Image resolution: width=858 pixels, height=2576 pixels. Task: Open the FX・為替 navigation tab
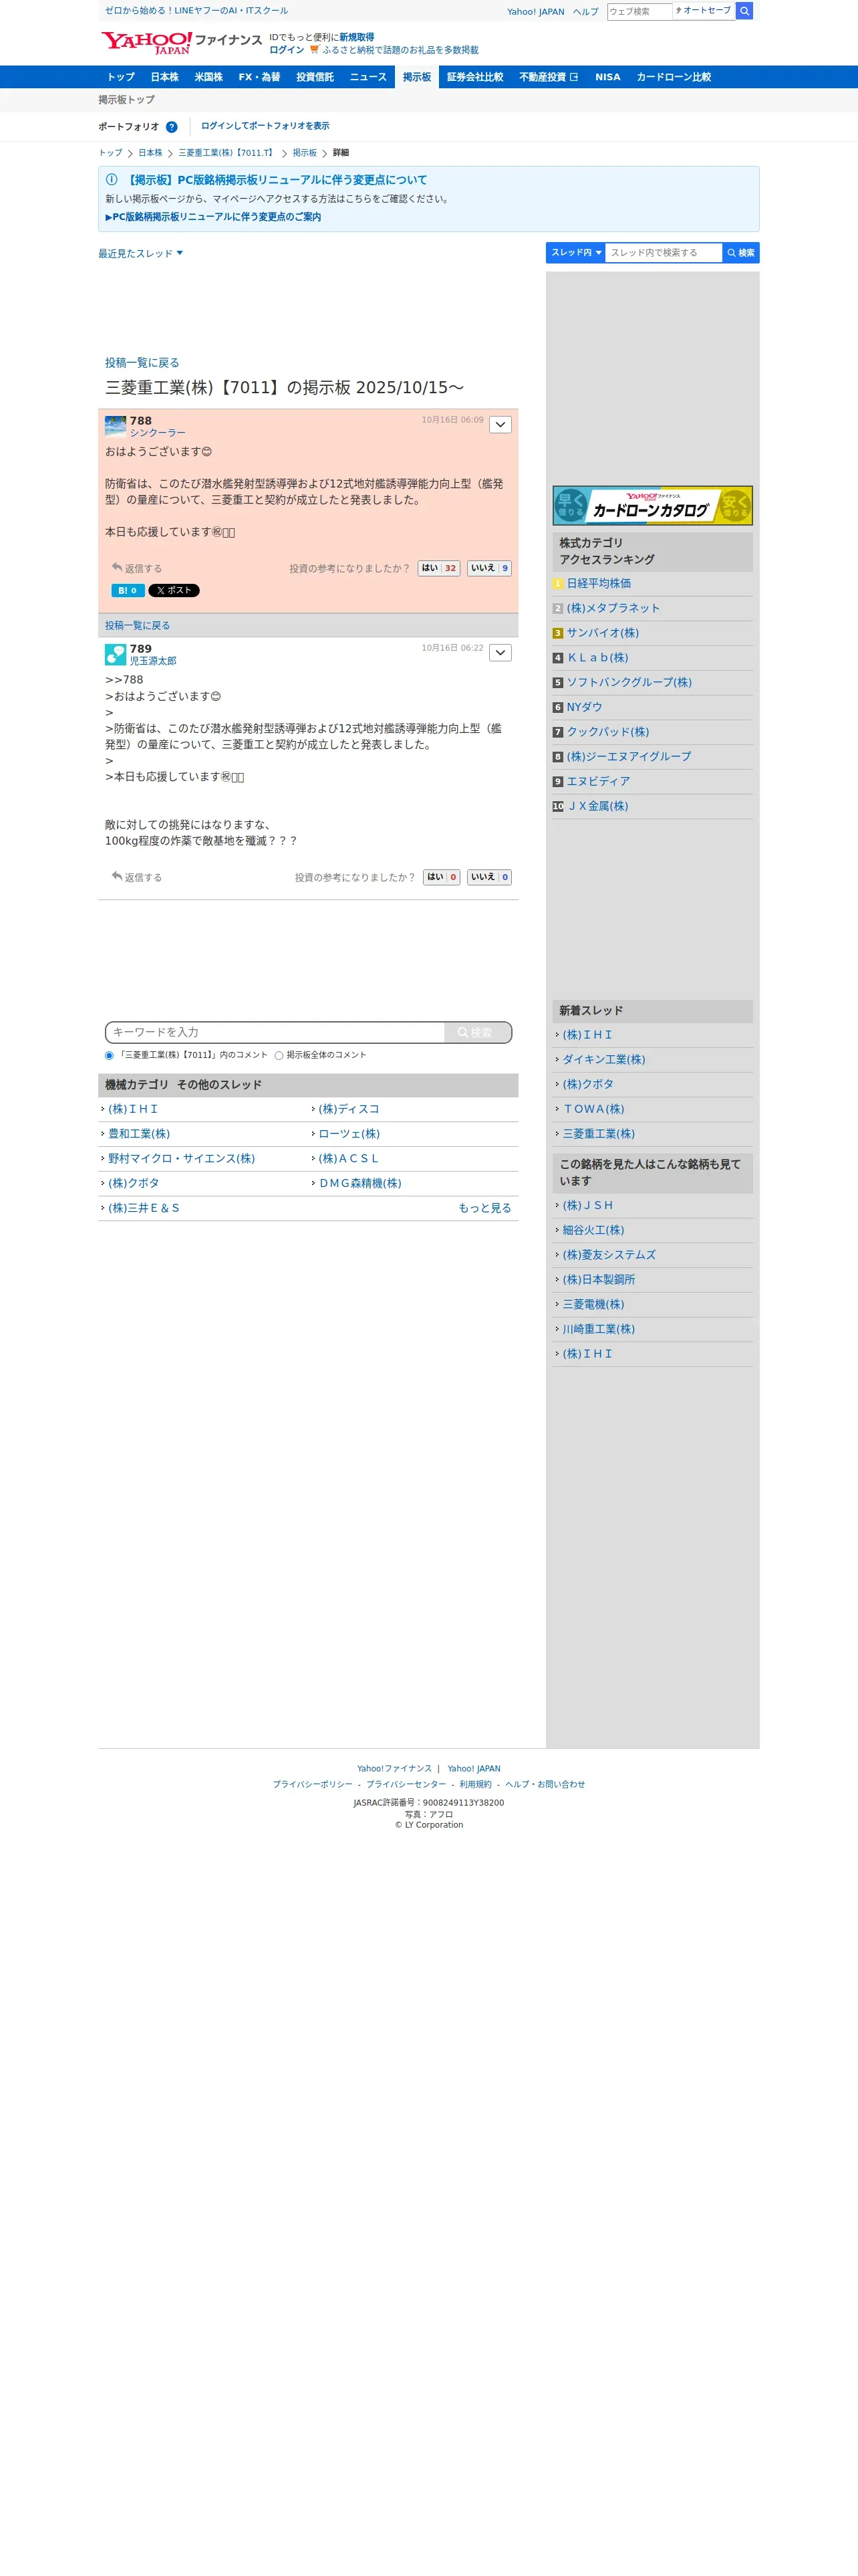coord(260,77)
